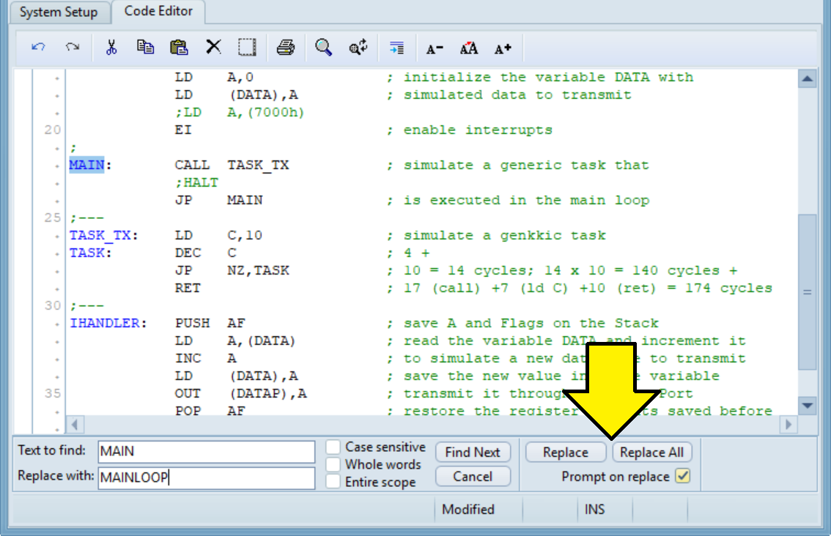
Task: Click the vertical scrollbar thumb
Action: click(x=807, y=292)
